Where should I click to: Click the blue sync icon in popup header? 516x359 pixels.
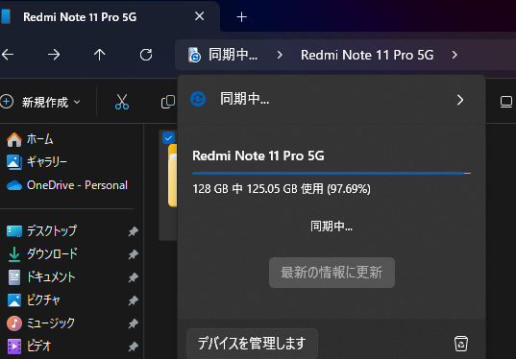(x=198, y=99)
